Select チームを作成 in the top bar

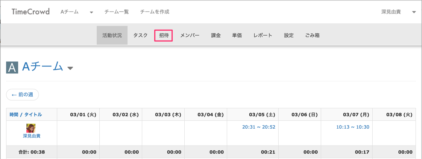[x=155, y=12]
